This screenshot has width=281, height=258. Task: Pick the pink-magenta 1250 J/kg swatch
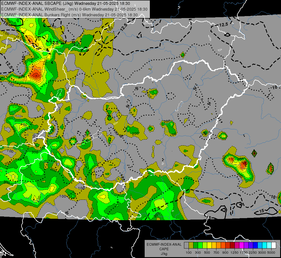coord(237,245)
